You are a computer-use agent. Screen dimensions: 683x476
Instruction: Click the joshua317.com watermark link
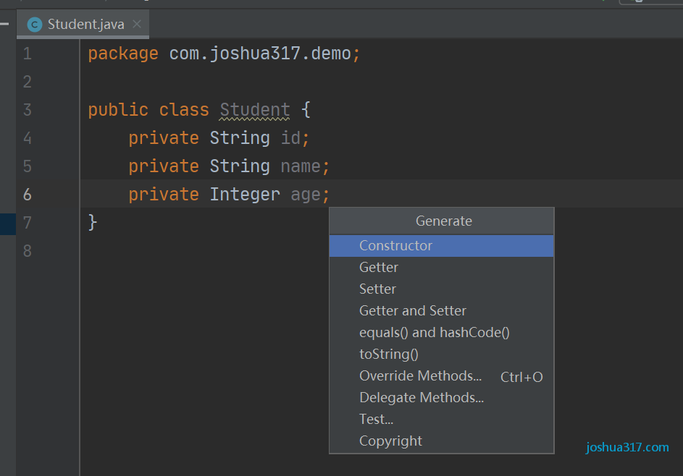tap(627, 447)
